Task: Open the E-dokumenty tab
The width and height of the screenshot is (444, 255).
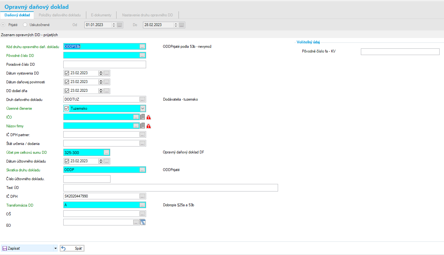Action: coord(101,15)
